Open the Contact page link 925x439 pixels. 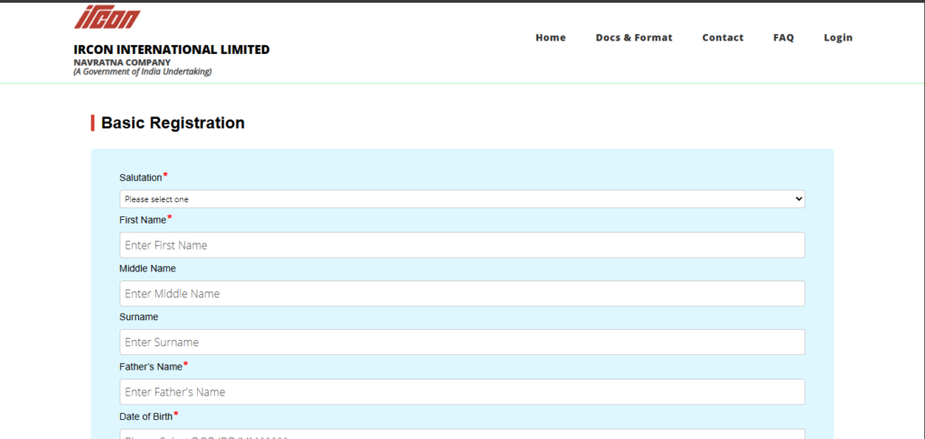pos(723,38)
